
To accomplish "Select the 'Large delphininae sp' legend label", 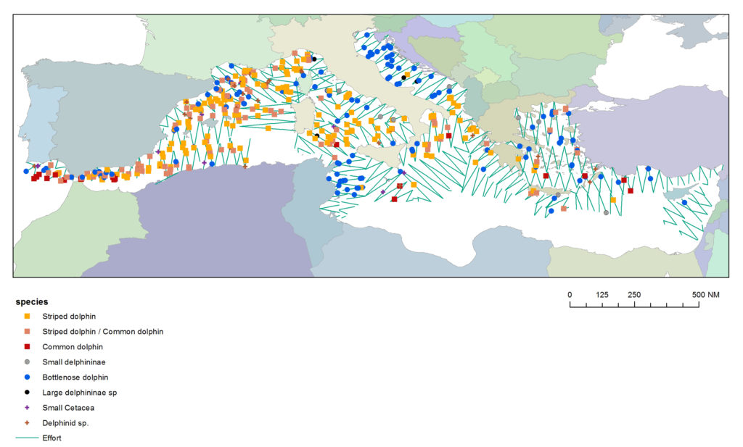I will (80, 393).
